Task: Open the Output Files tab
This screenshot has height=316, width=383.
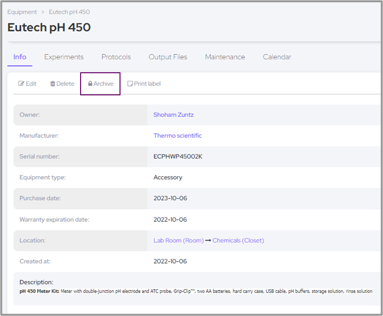Action: pos(168,57)
